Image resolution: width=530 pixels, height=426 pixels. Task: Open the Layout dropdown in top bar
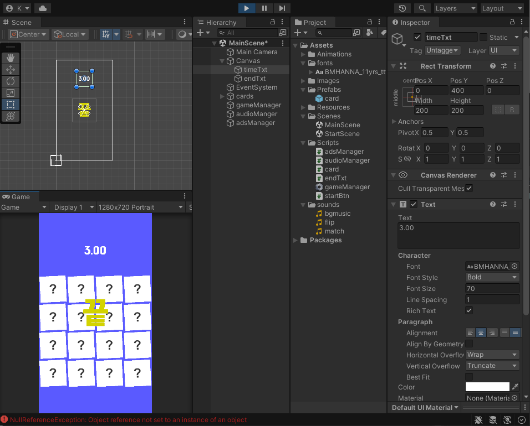click(x=502, y=8)
